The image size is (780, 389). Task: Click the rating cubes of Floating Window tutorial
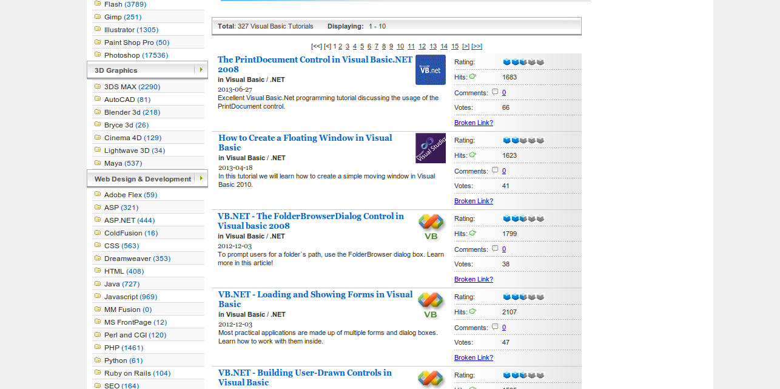[x=523, y=140]
